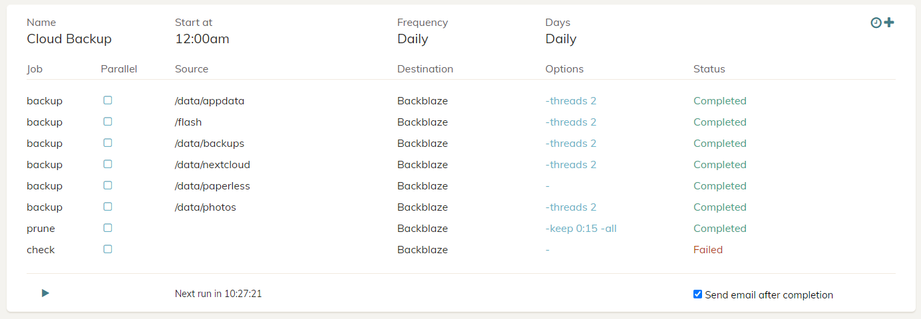
Task: Open Completed status for prune job
Action: (x=720, y=229)
